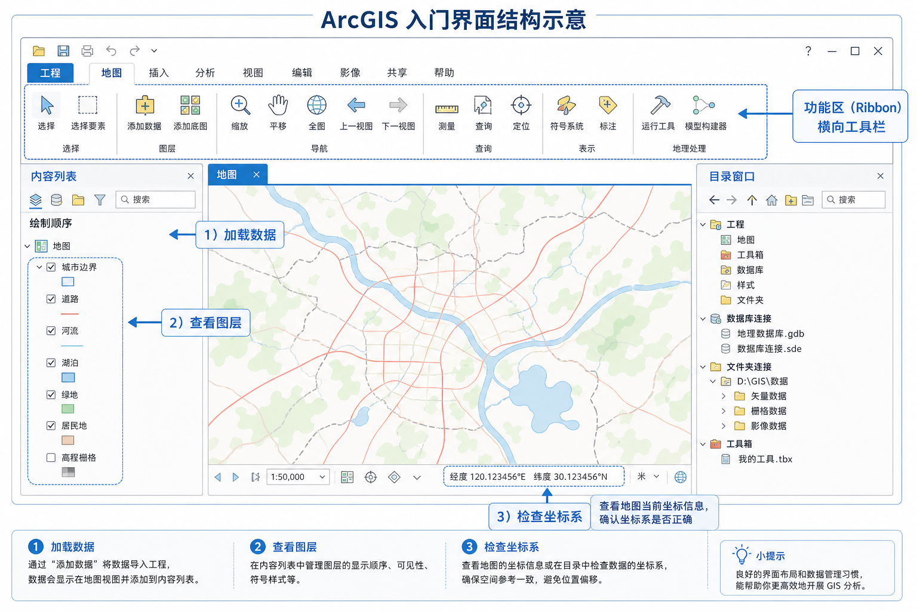Uncheck the 城市边界 layer checkbox
Image resolution: width=917 pixels, height=611 pixels.
tap(51, 267)
